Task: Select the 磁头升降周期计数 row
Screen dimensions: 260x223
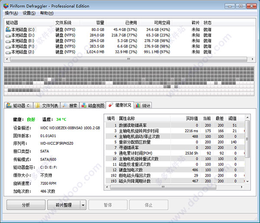Action: pos(175,181)
